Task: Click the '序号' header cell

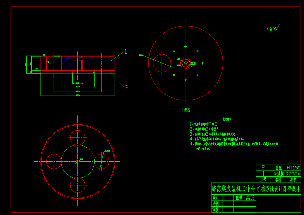Action: (x=263, y=180)
